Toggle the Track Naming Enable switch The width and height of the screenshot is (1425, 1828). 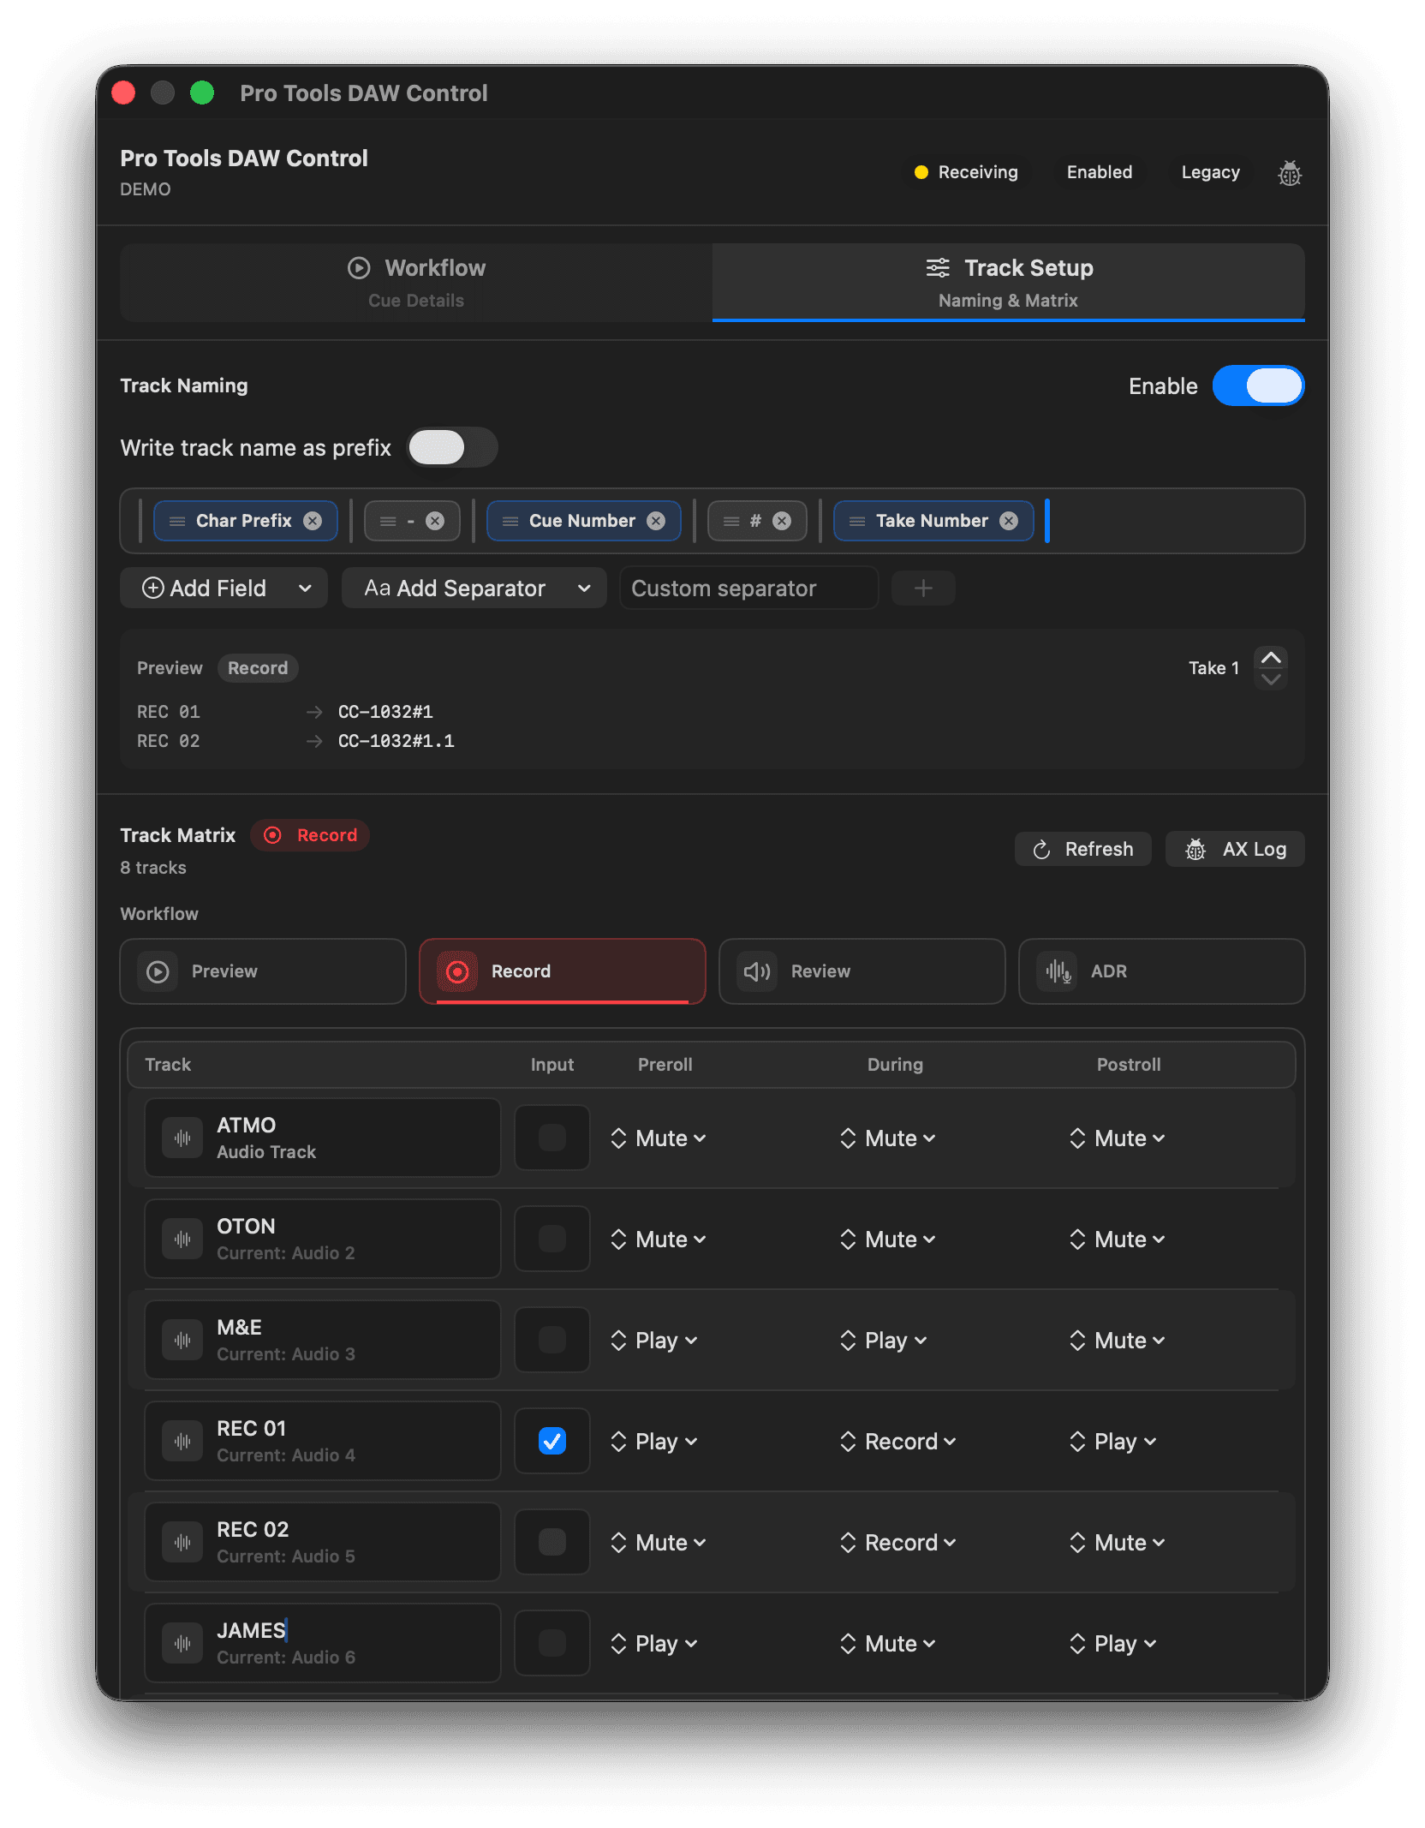coord(1258,385)
